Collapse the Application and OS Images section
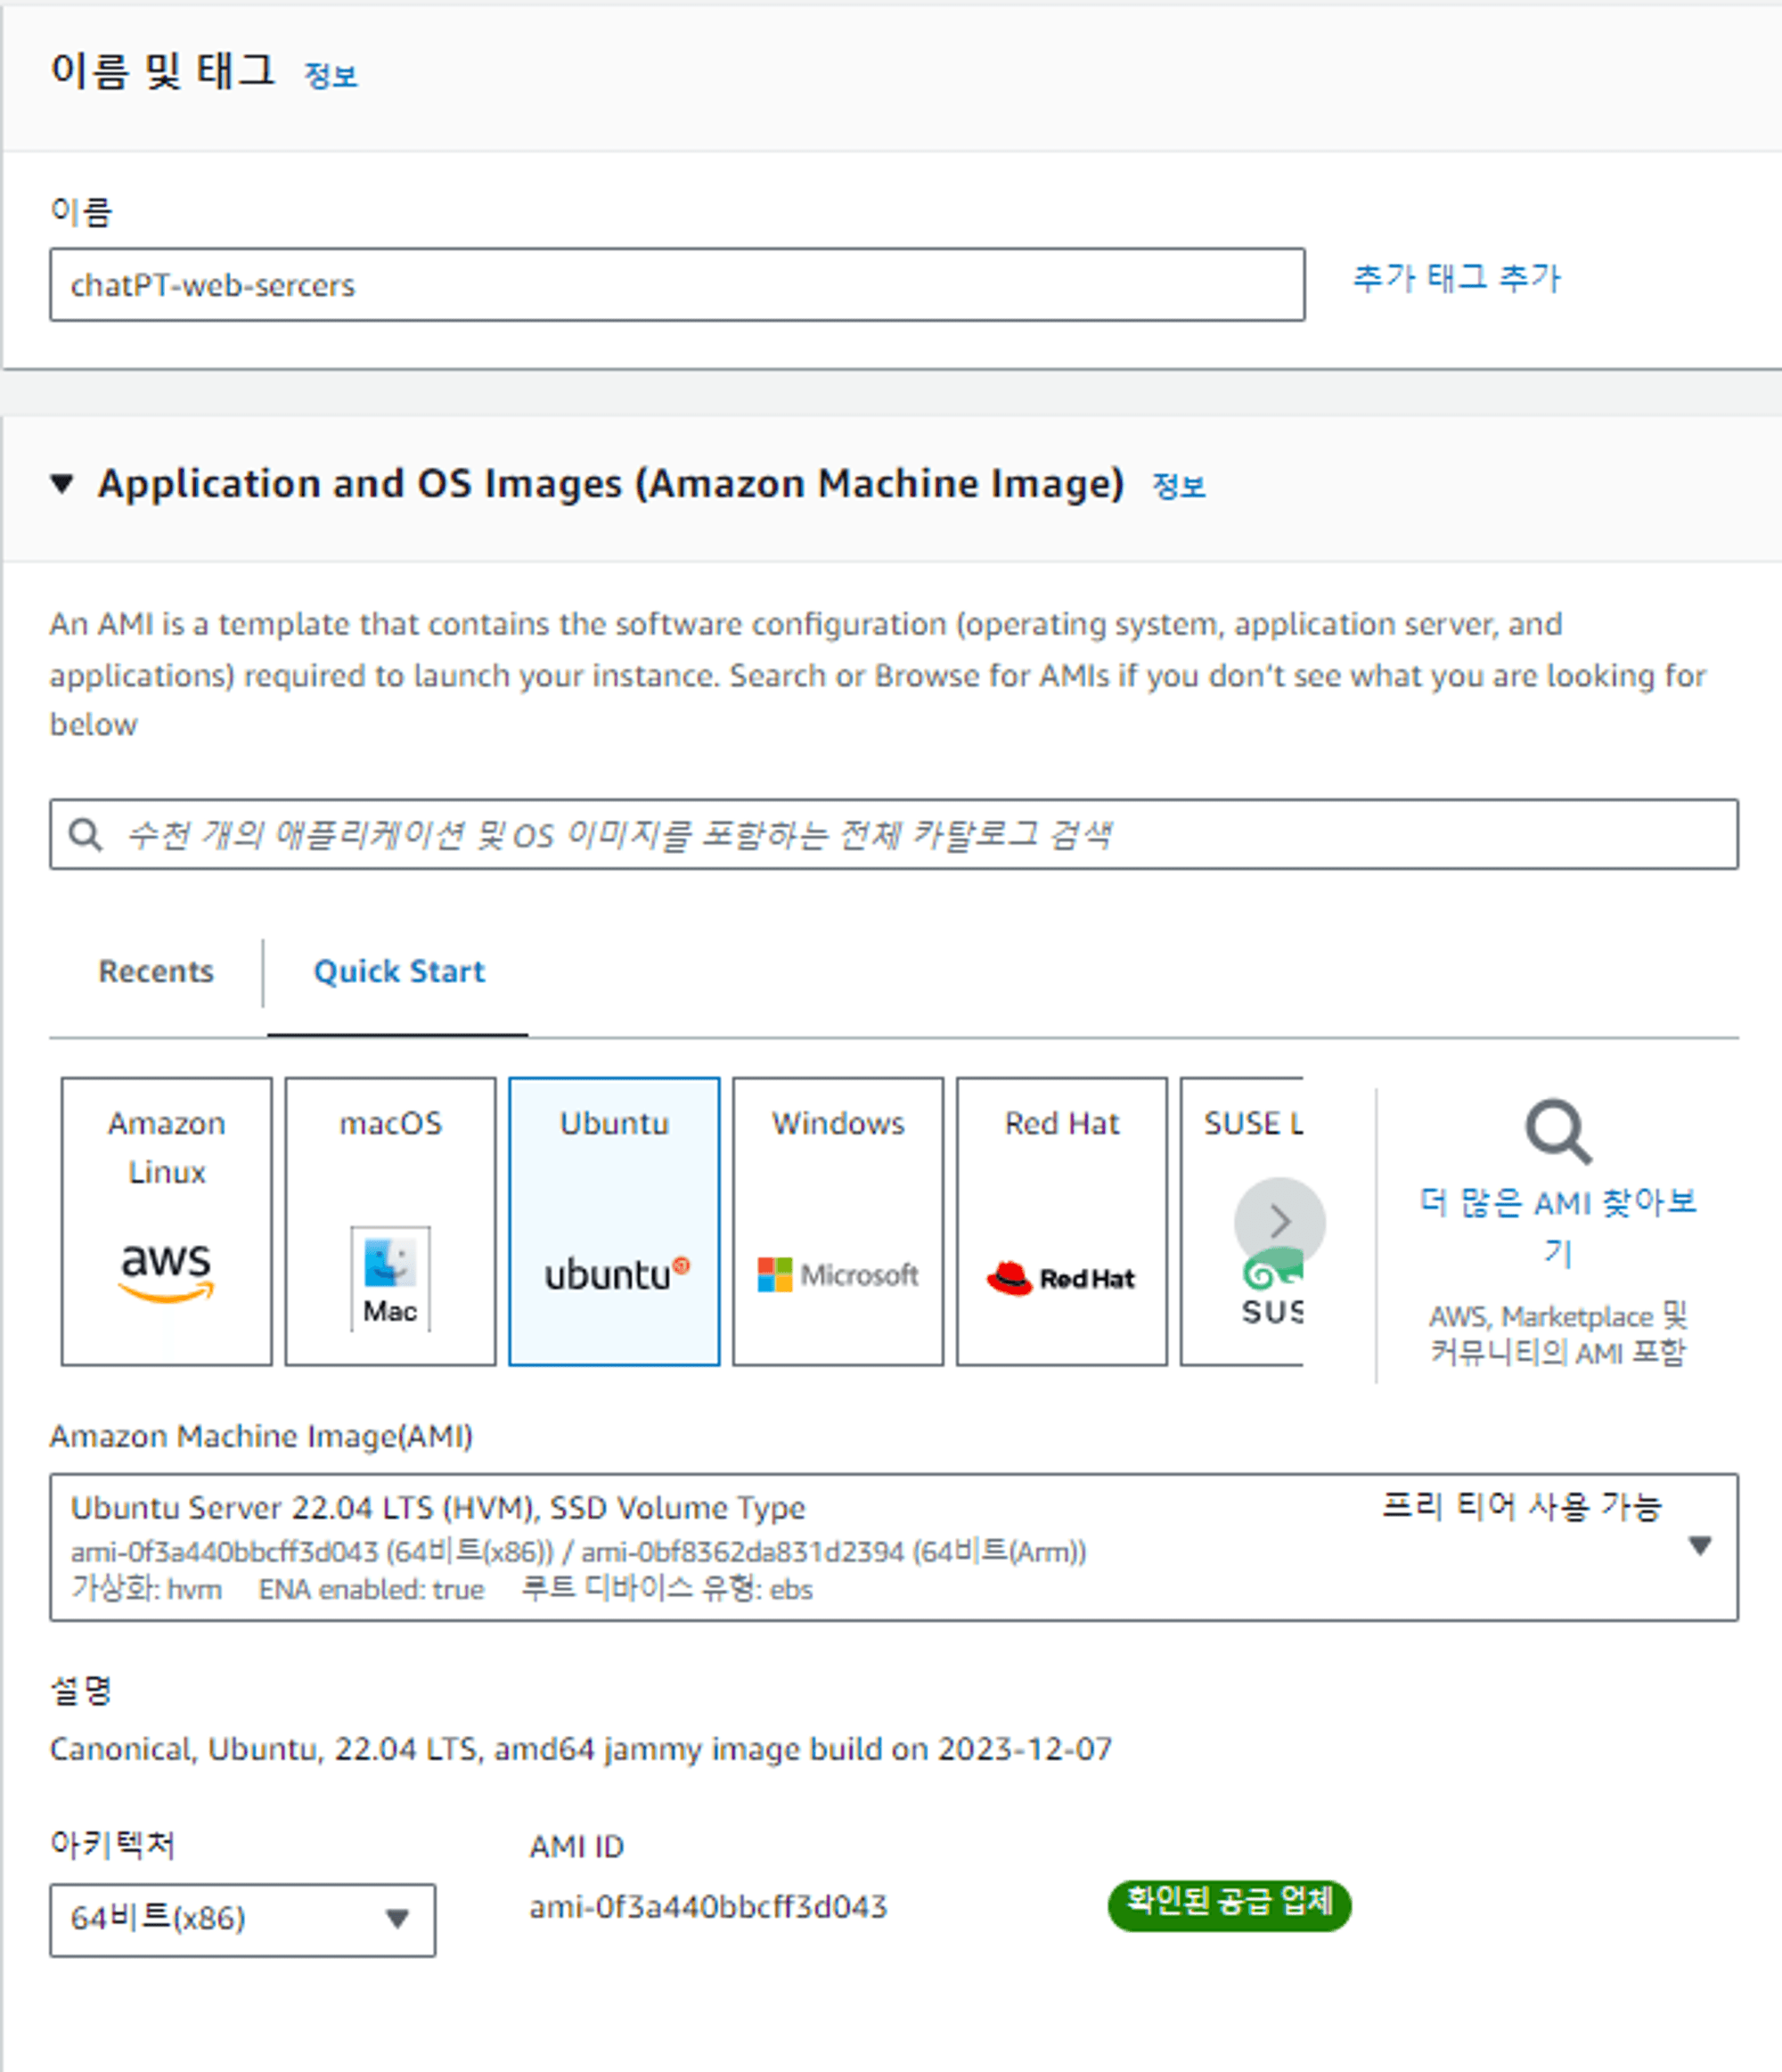Viewport: 1782px width, 2072px height. tap(62, 484)
